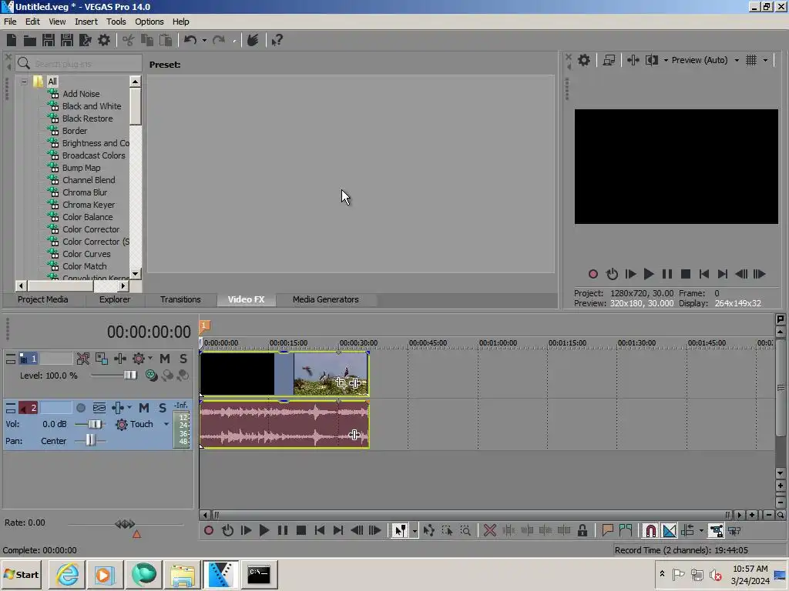Select the Envelope Edit tool

coord(428,530)
